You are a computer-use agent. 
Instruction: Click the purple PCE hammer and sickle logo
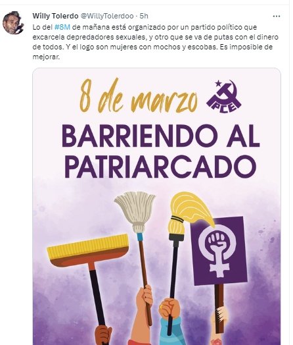click(224, 95)
